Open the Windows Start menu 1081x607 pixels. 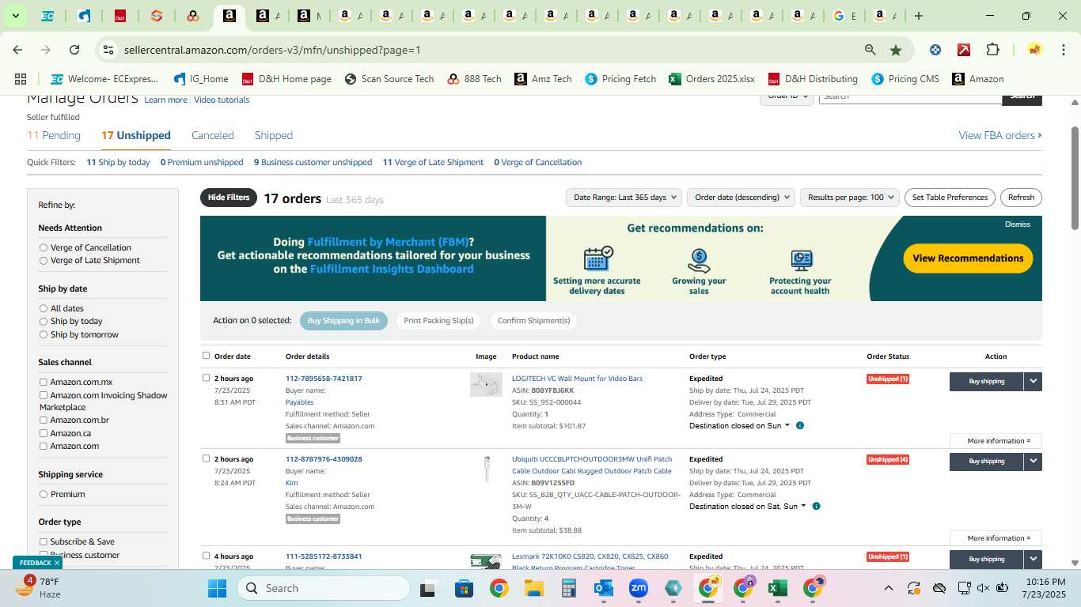point(217,588)
